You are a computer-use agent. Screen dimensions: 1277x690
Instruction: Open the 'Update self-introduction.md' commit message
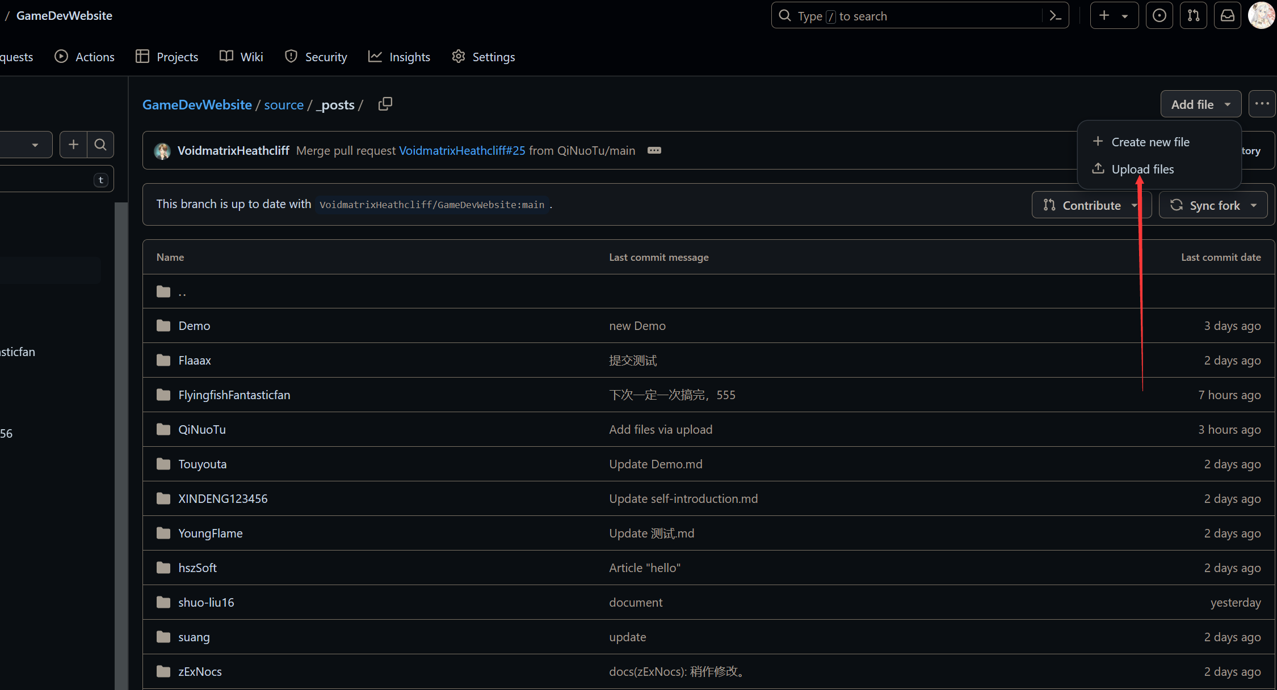[x=683, y=499]
